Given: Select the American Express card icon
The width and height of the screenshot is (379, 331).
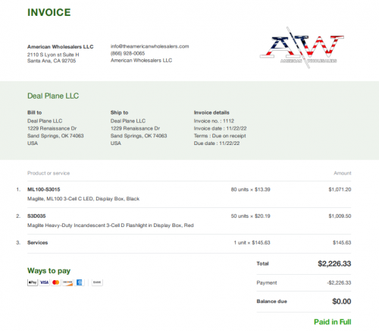Looking at the screenshot, I should [79, 282].
